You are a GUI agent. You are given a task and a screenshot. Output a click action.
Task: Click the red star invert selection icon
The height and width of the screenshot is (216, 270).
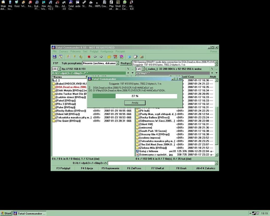[x=89, y=57]
